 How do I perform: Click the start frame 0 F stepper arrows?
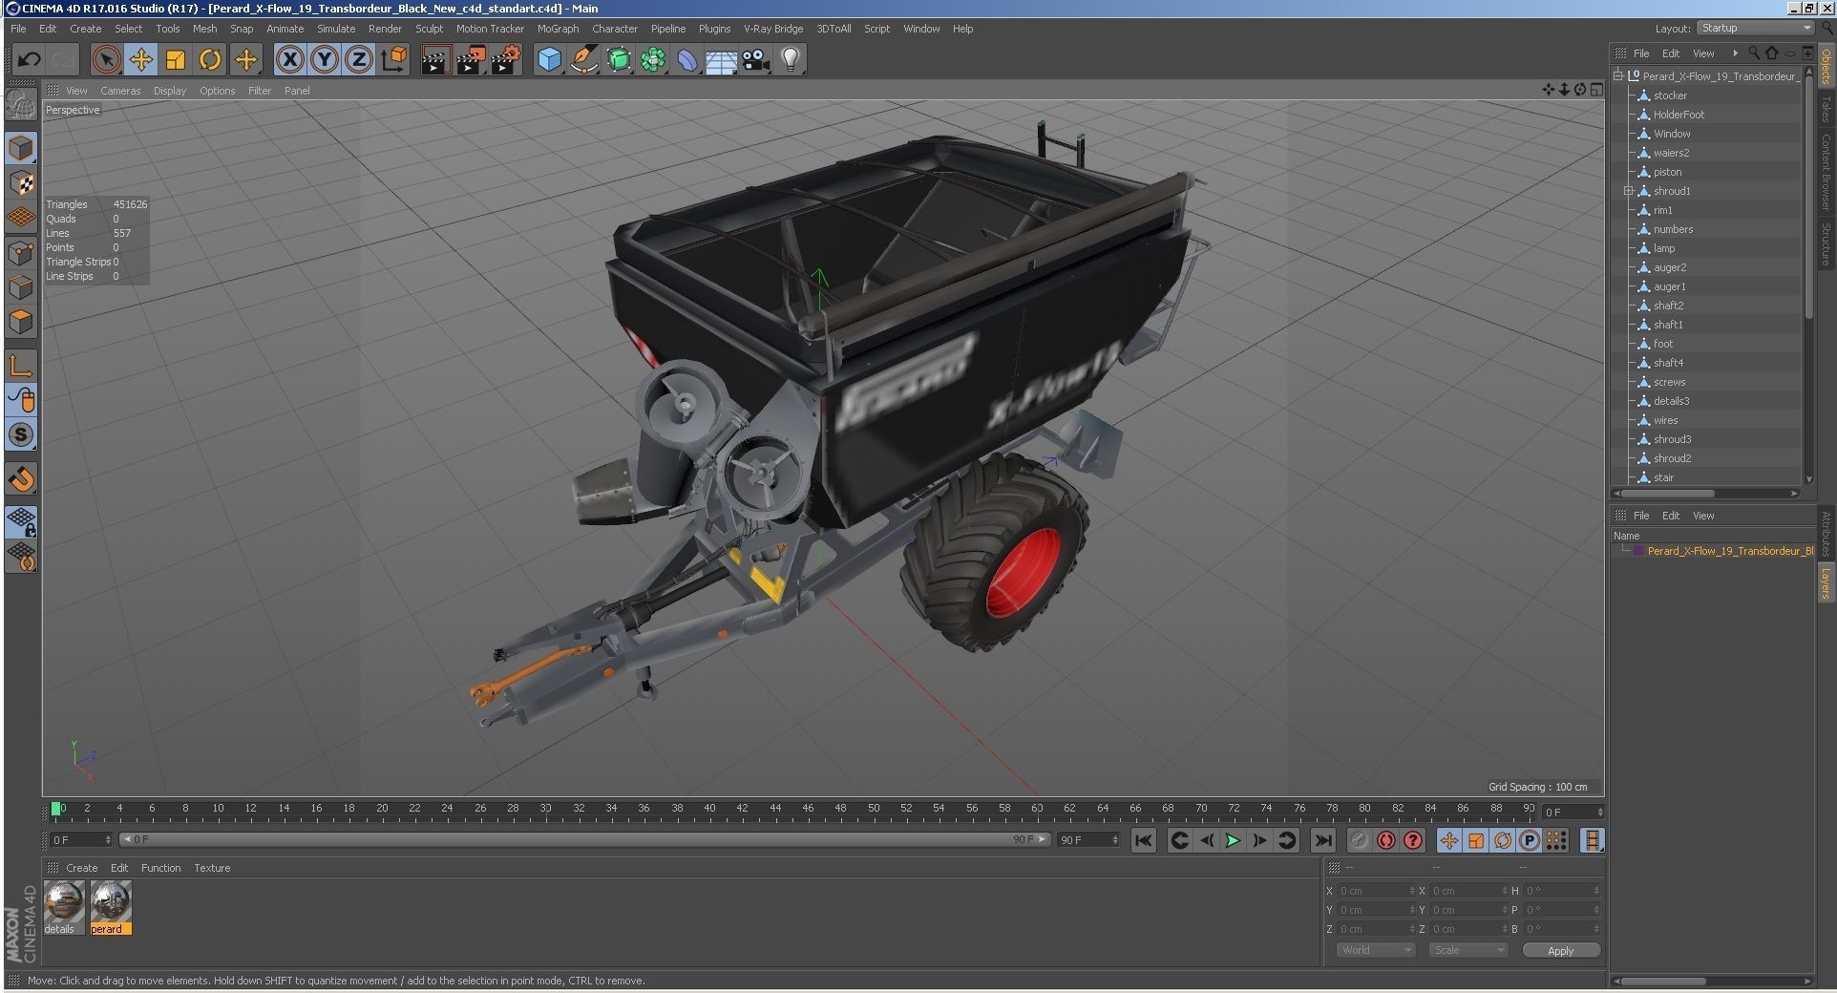[108, 840]
